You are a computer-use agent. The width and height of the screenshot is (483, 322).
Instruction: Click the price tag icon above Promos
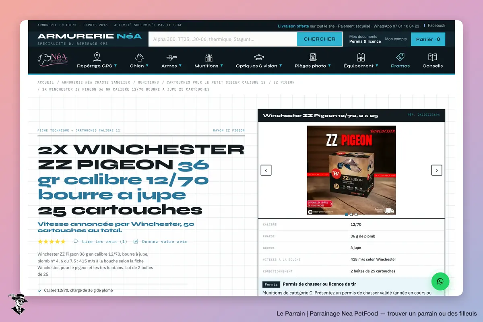pos(400,57)
